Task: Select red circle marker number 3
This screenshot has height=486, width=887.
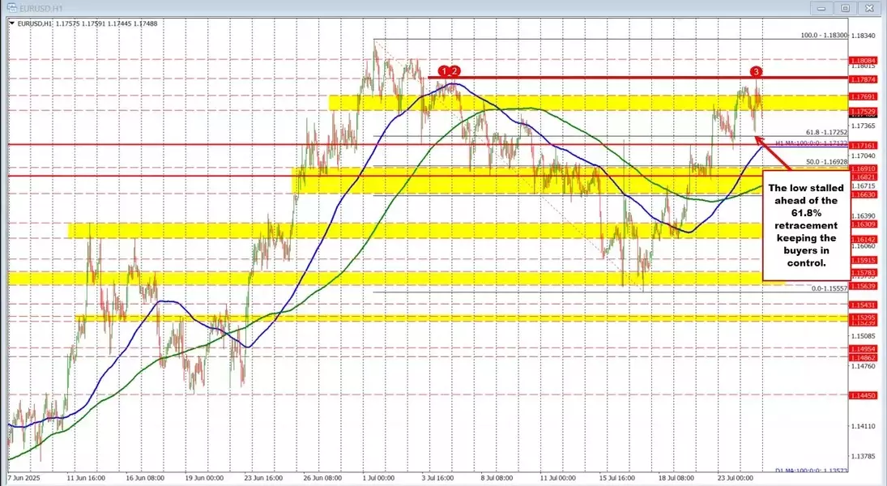Action: 756,71
